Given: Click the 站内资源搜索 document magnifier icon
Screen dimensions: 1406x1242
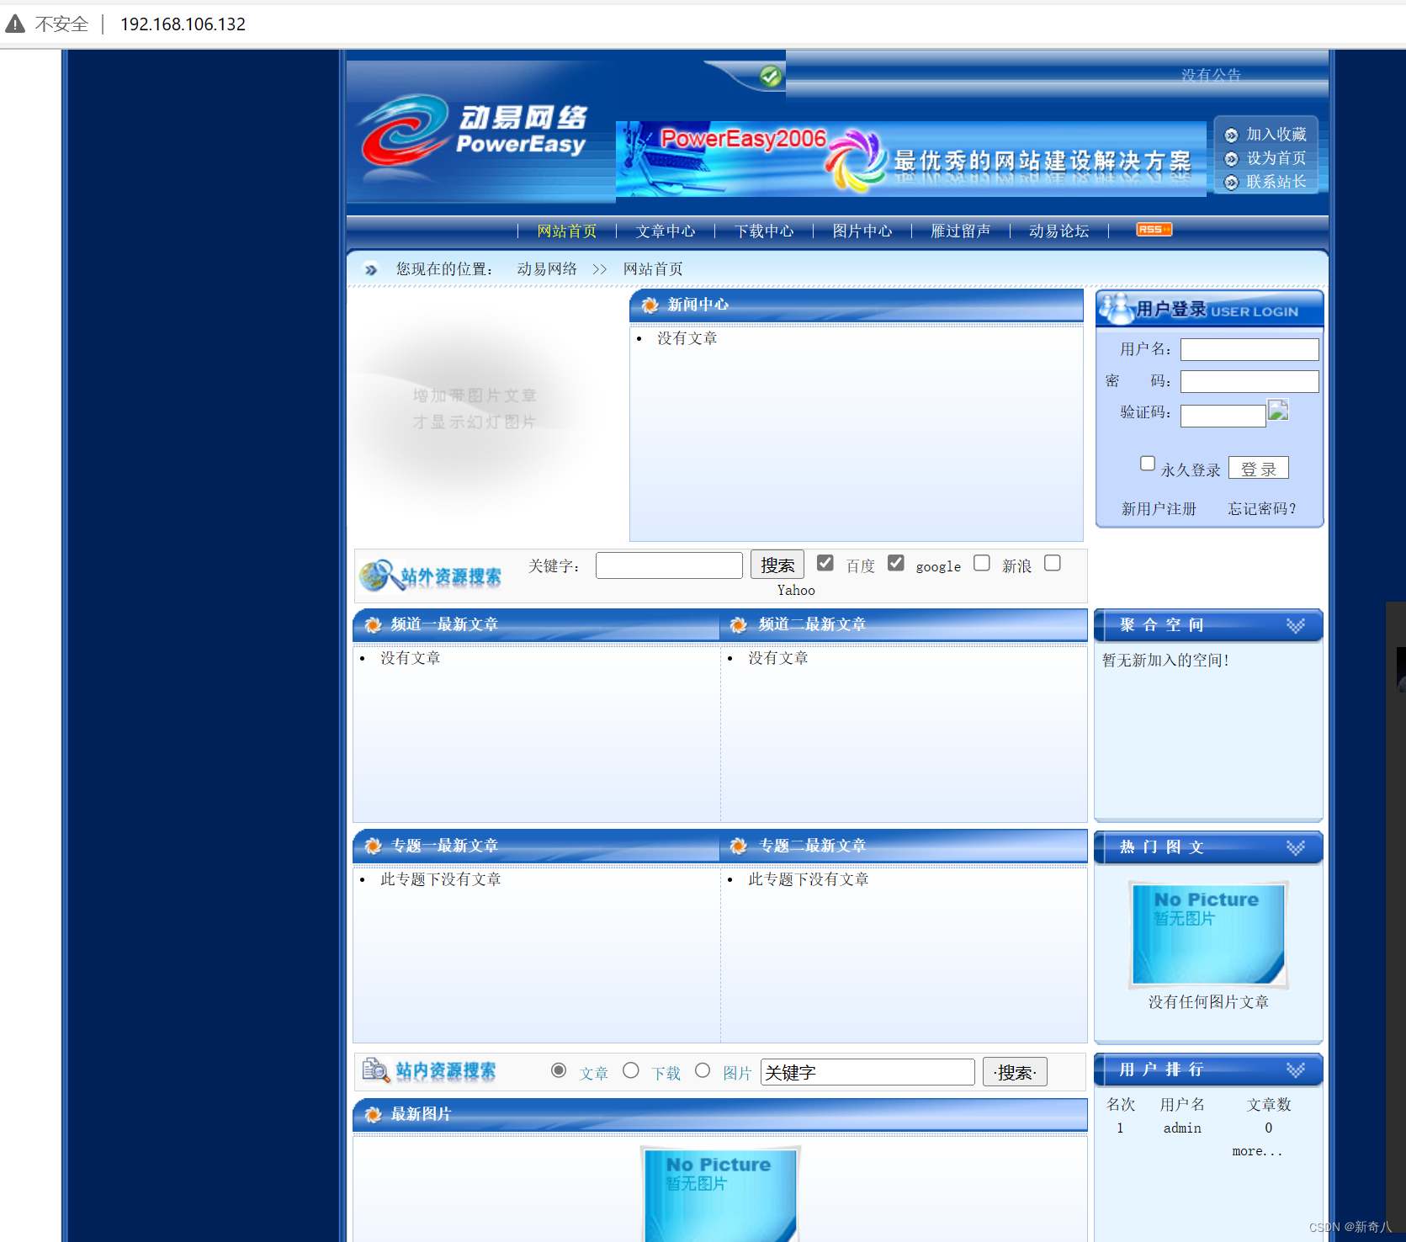Looking at the screenshot, I should click(x=375, y=1070).
